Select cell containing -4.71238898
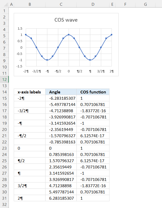The width and height of the screenshot is (162, 208). (61, 111)
